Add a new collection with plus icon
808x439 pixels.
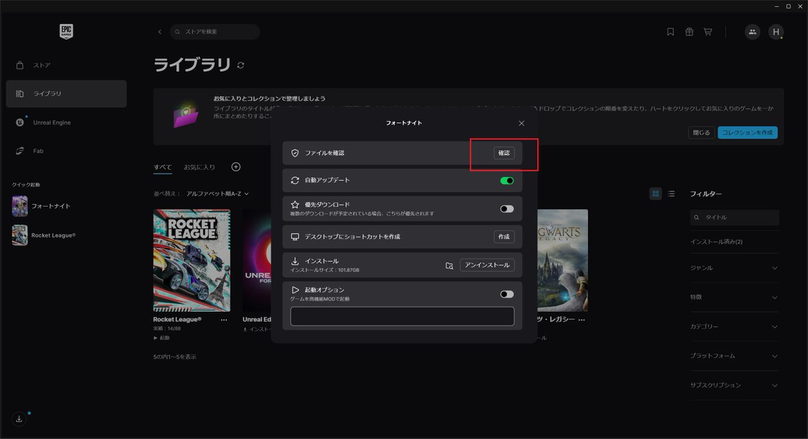pyautogui.click(x=236, y=167)
